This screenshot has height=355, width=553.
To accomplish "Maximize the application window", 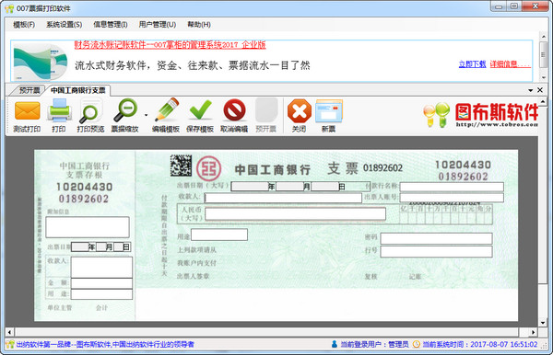I will 514,6.
